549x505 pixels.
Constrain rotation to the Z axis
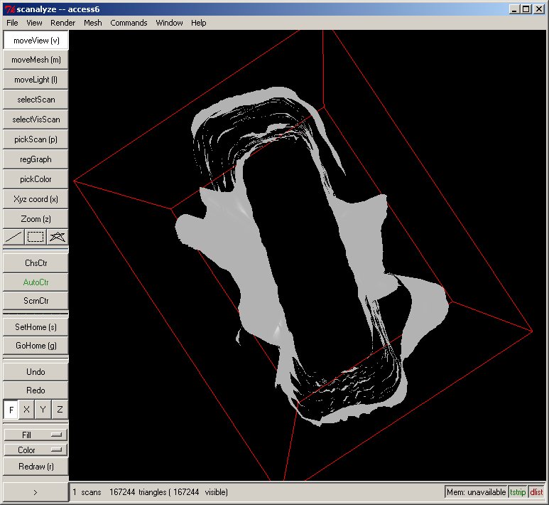[x=60, y=410]
